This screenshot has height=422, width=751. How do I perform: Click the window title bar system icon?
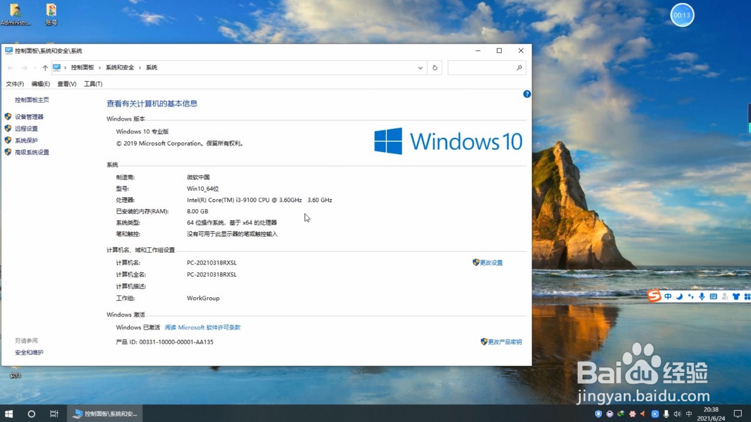pyautogui.click(x=9, y=51)
